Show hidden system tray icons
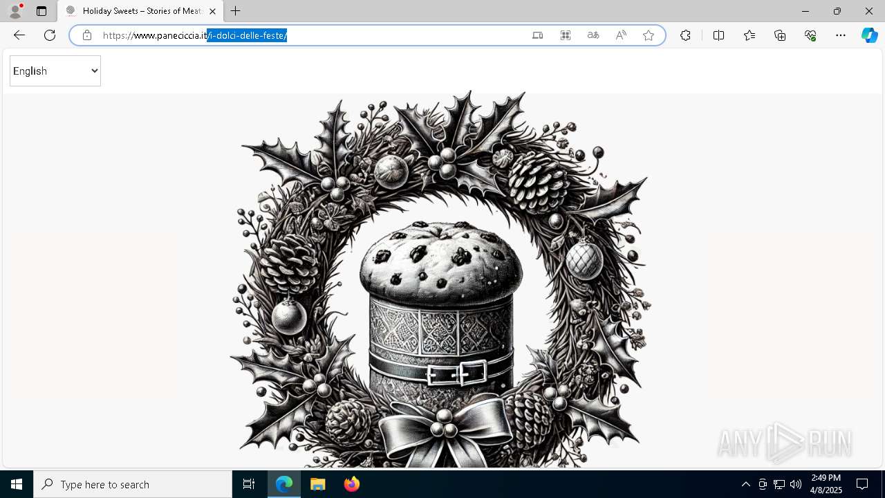The width and height of the screenshot is (885, 498). pyautogui.click(x=745, y=484)
